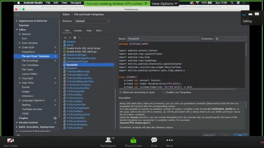
Task: Select the YnFlutterSharedPref template
Action: (x=78, y=115)
